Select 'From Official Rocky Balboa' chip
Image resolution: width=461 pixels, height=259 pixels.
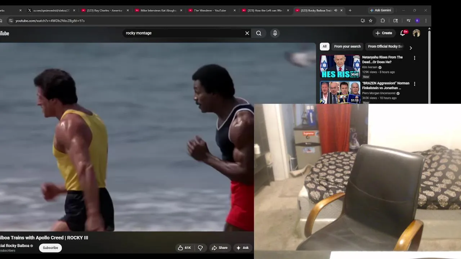tap(386, 46)
